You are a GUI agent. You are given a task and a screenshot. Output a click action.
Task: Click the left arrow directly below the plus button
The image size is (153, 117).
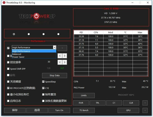(60, 56)
